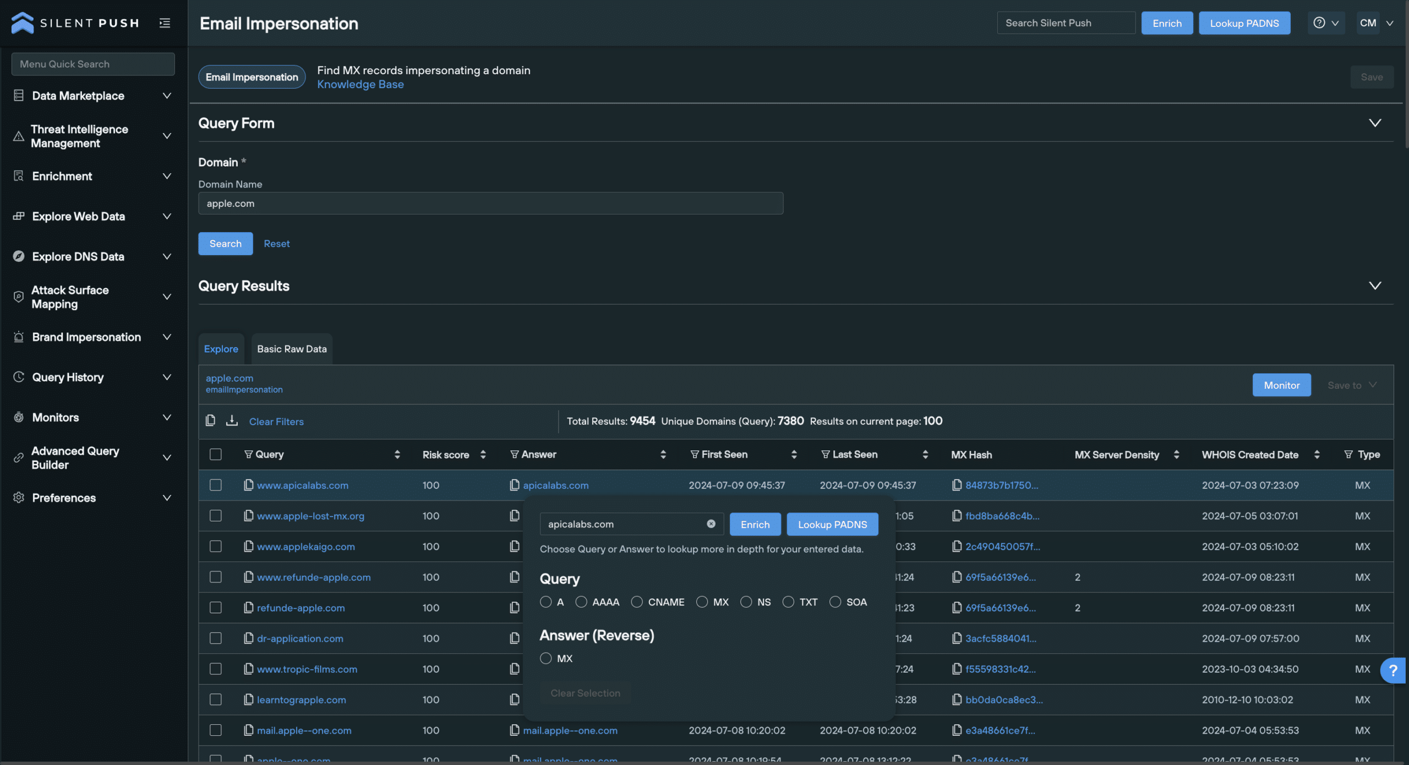Check the www.apicalabs.com row
1409x765 pixels.
(216, 485)
